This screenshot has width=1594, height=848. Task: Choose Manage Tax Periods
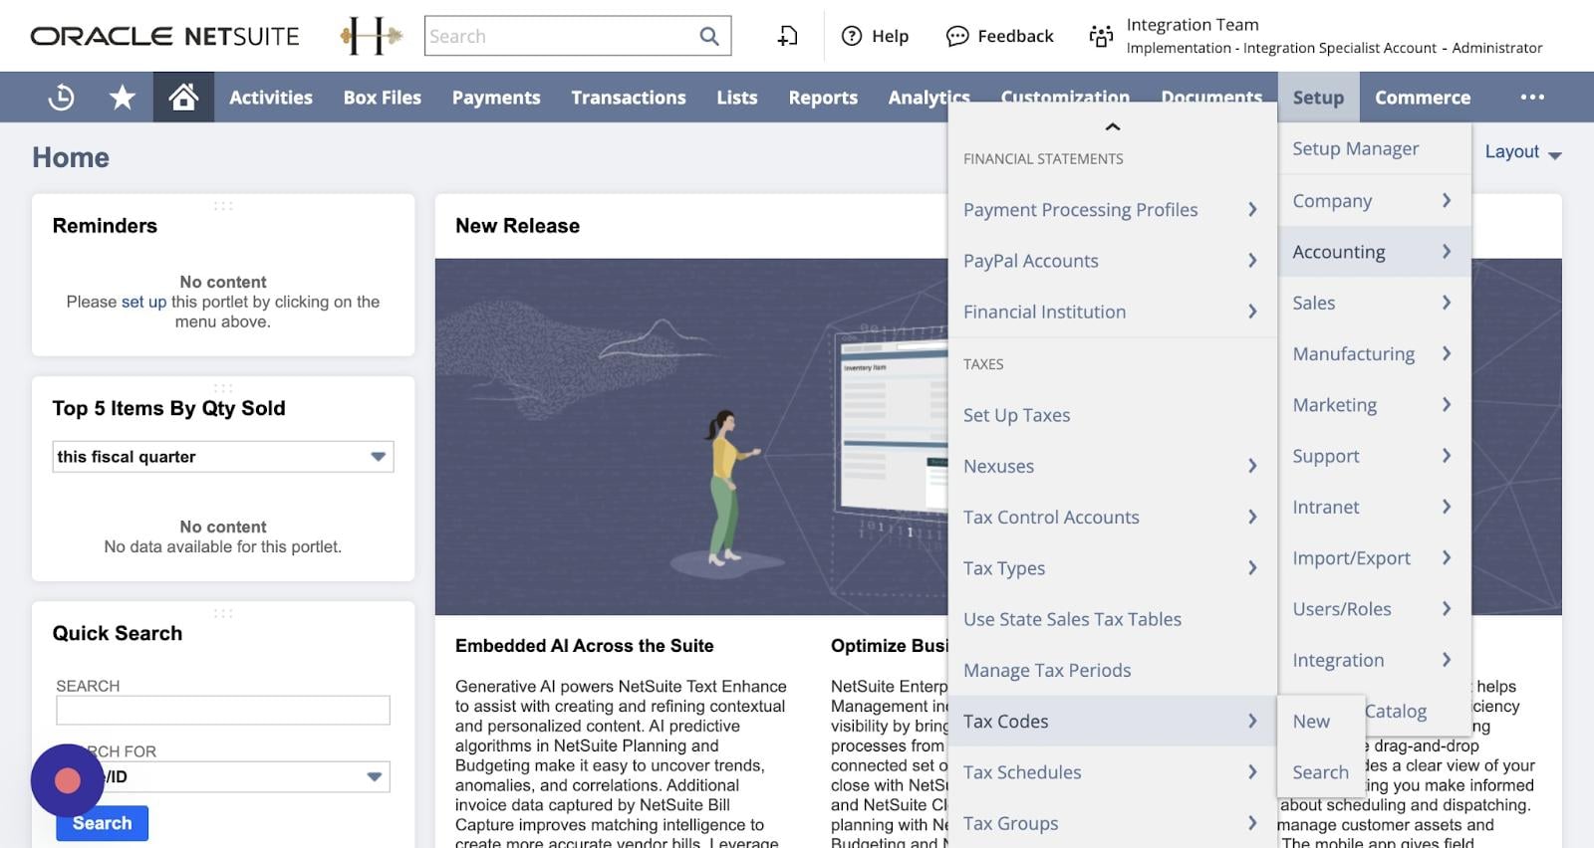(x=1047, y=671)
